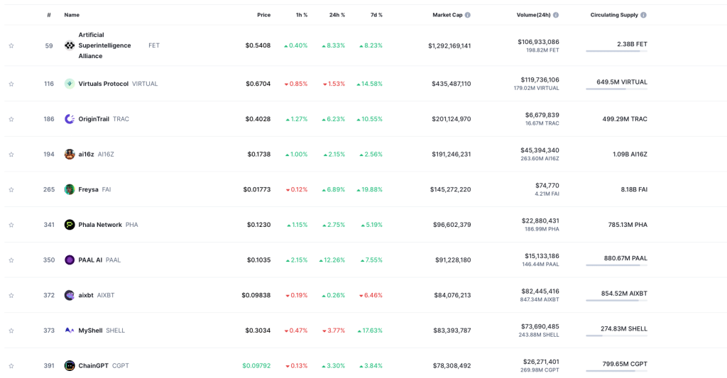Click PAAL circulating supply progress bar
This screenshot has height=378, width=727.
(617, 265)
